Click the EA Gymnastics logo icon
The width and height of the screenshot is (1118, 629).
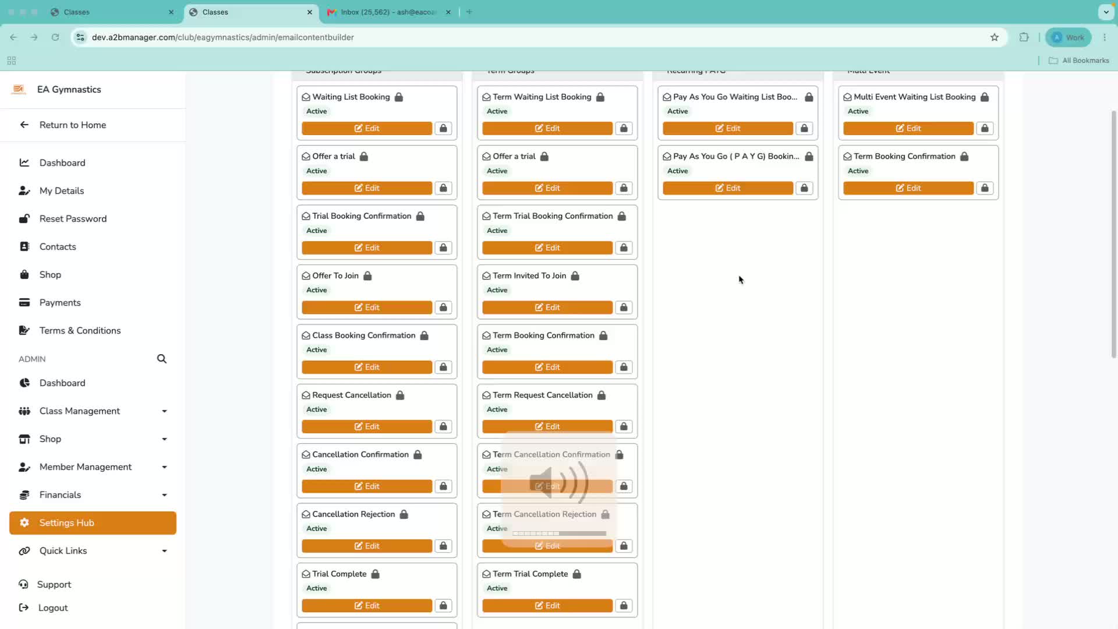(19, 89)
